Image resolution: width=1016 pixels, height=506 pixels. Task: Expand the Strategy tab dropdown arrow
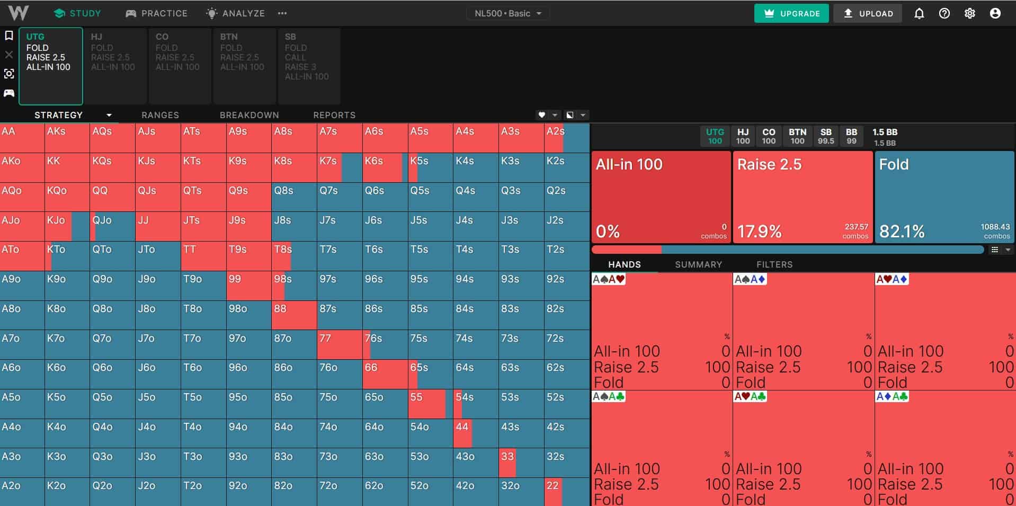pos(109,115)
